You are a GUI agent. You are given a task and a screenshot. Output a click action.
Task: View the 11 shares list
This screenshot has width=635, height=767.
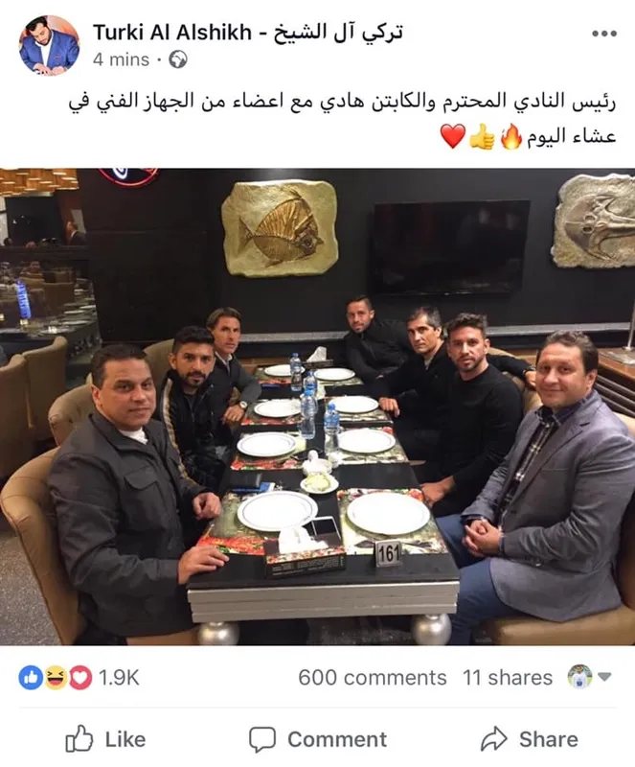508,678
